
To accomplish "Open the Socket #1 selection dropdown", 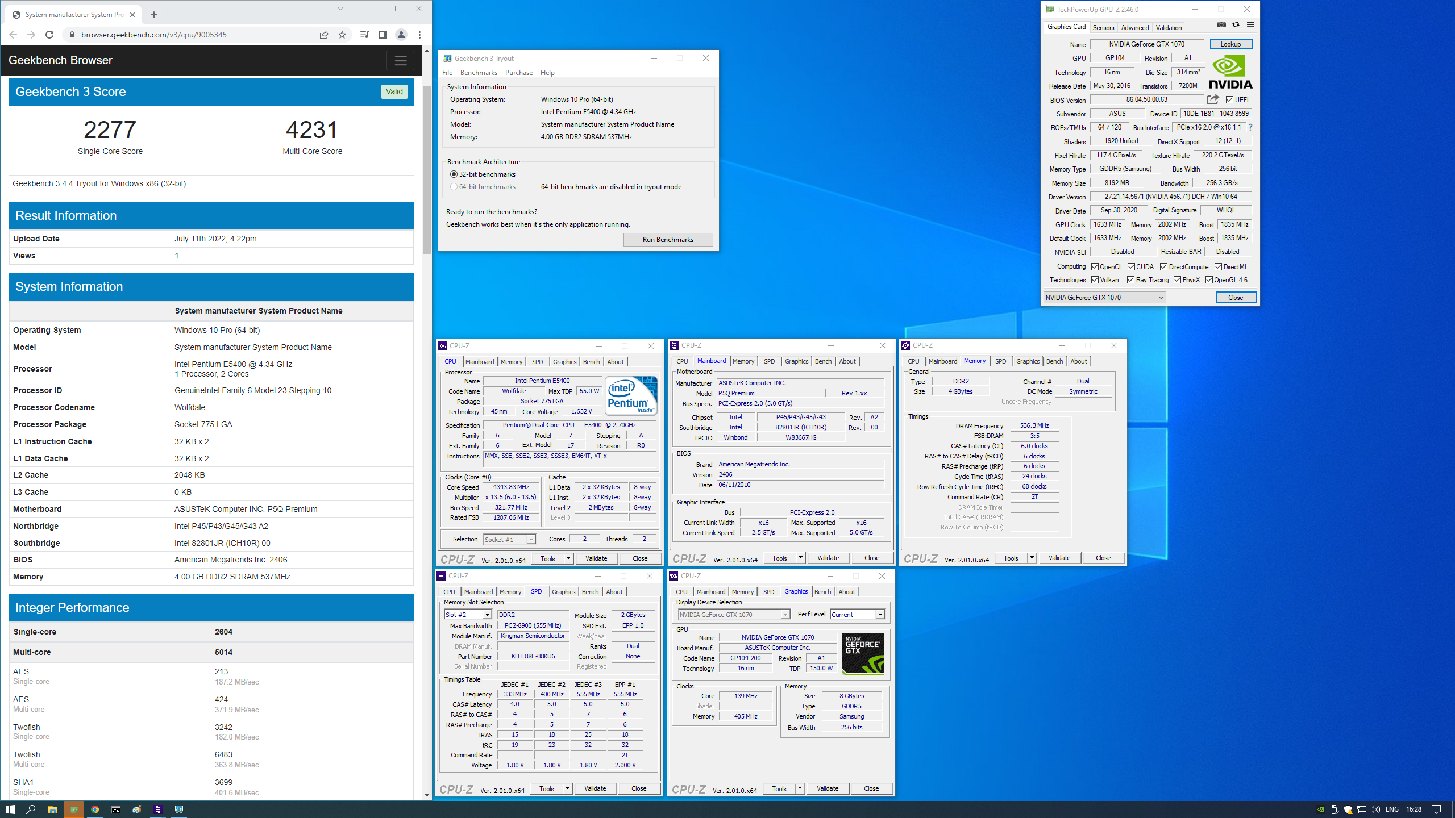I will pyautogui.click(x=509, y=540).
